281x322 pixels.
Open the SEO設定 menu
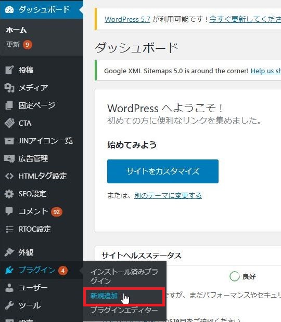tap(42, 194)
